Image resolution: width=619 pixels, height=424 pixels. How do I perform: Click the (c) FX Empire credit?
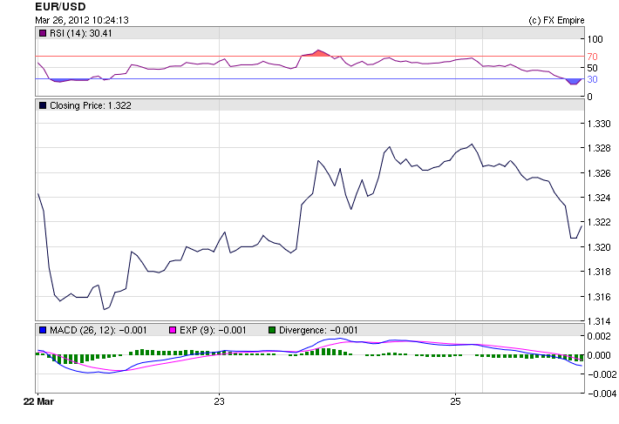tap(556, 20)
